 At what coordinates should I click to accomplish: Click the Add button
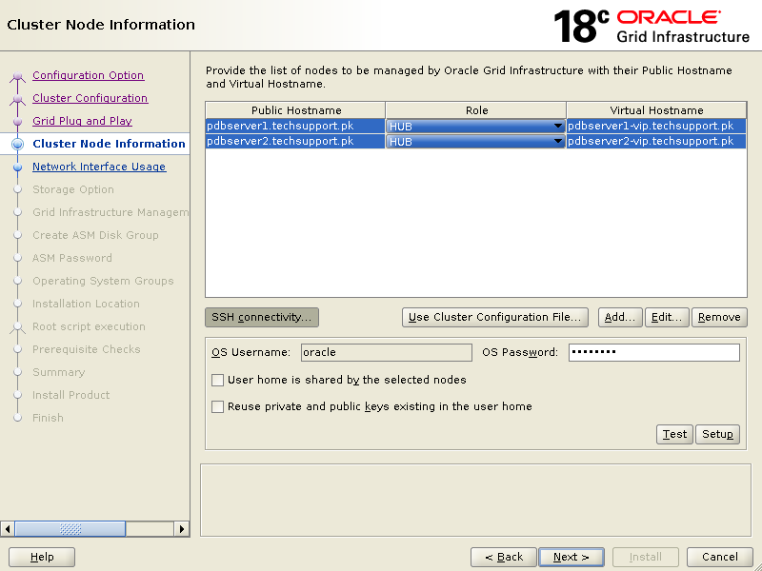pyautogui.click(x=620, y=317)
